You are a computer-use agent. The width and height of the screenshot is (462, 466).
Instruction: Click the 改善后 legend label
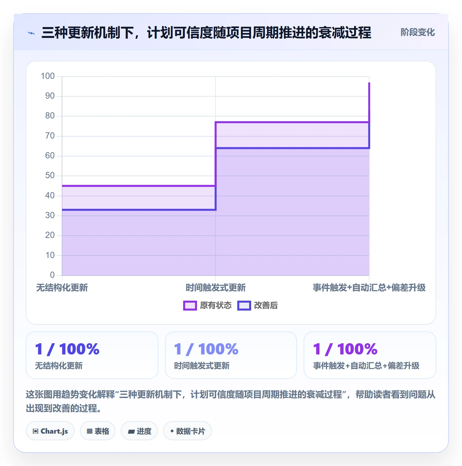(x=266, y=306)
